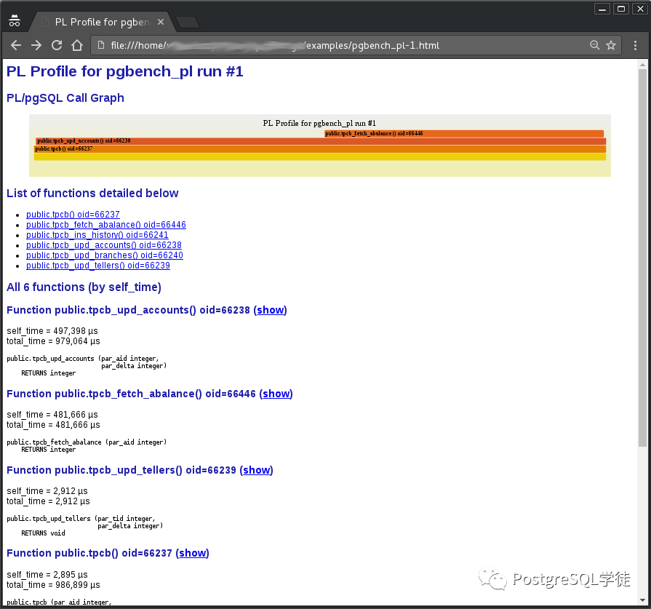Click the 'PL/pgSQL Call Graph' heading

[x=65, y=98]
